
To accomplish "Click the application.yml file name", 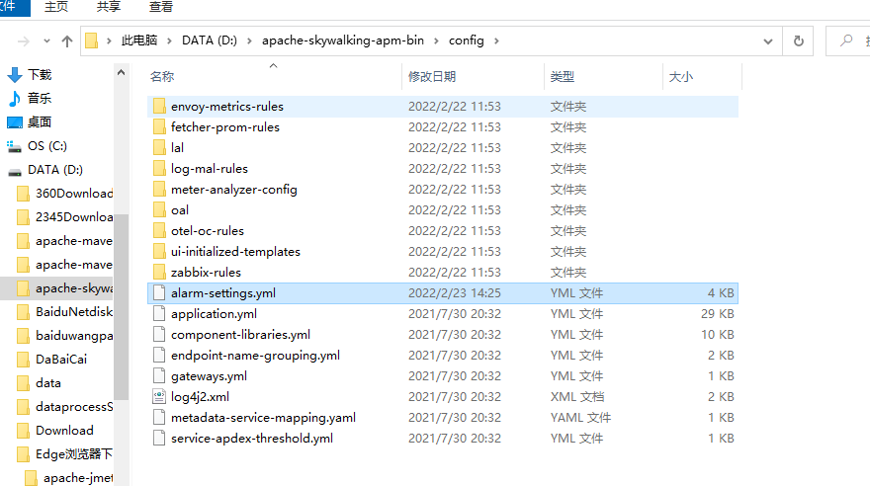I will (215, 314).
